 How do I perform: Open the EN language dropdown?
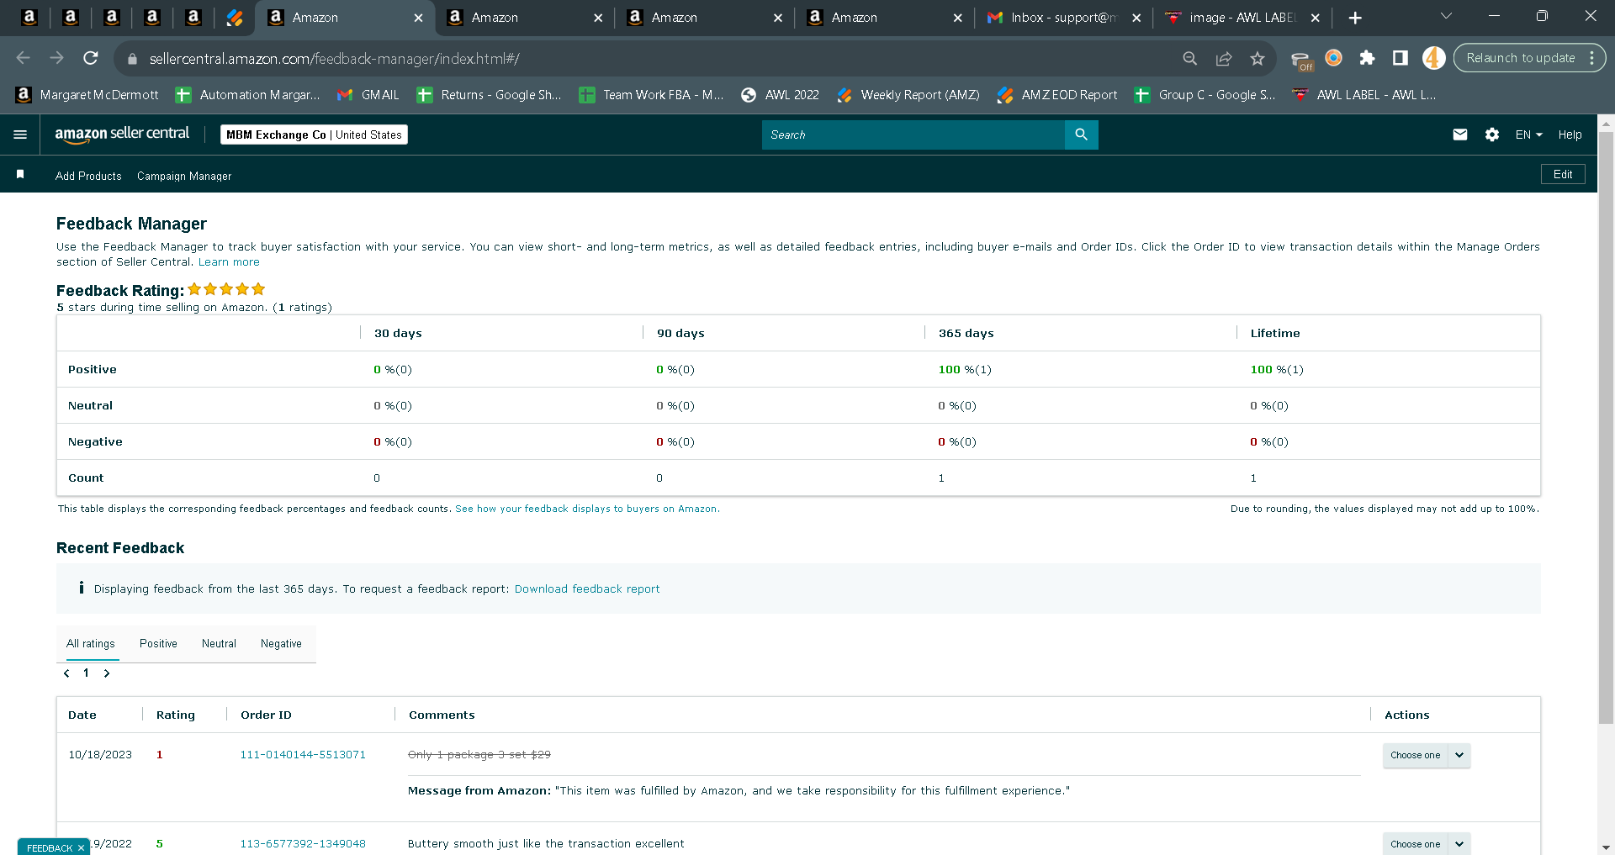(x=1528, y=135)
